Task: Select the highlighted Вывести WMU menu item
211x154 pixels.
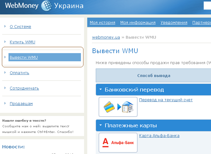Action: [x=45, y=57]
